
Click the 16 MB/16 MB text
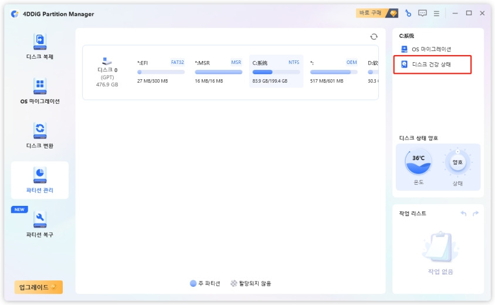209,81
